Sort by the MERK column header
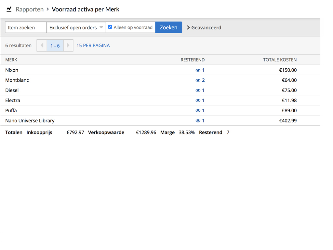This screenshot has height=250, width=333. [11, 60]
